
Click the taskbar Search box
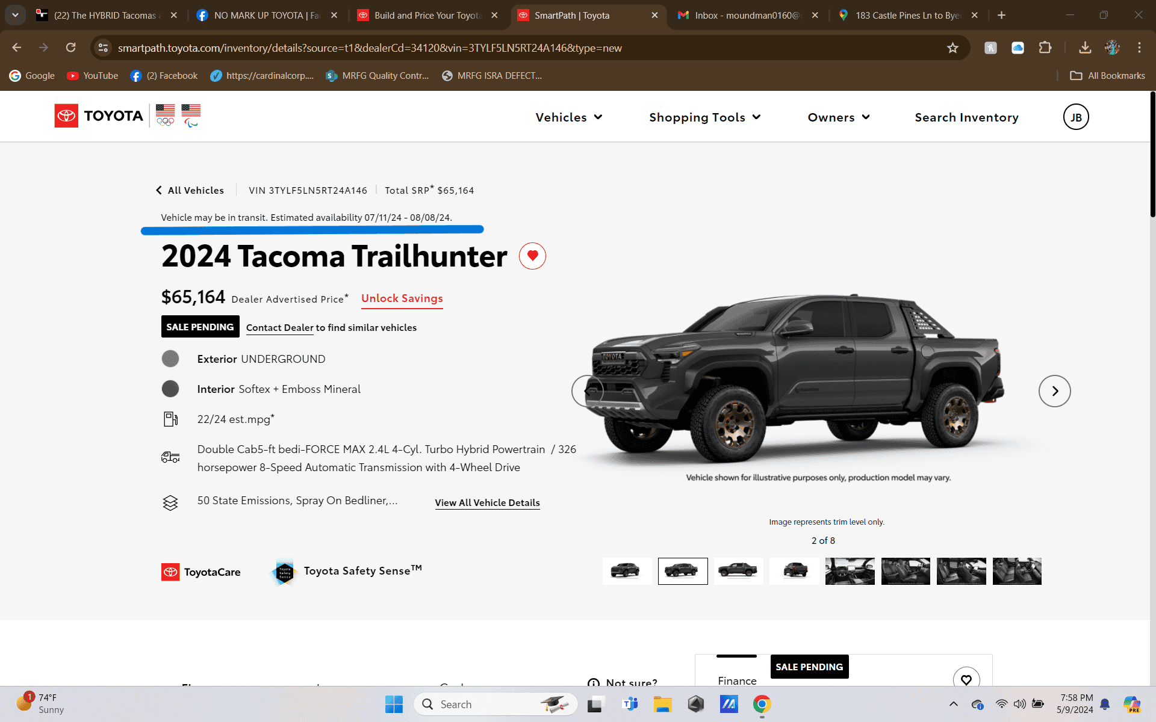(495, 705)
